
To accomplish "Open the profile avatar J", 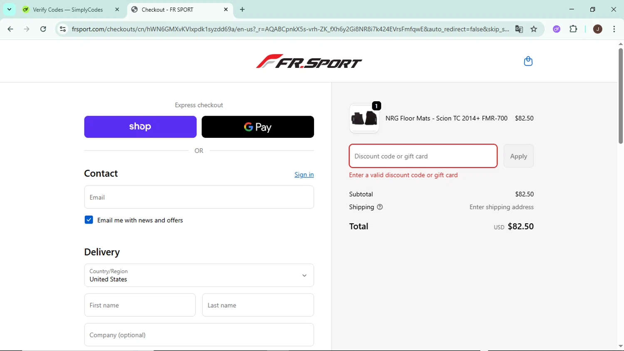I will pyautogui.click(x=598, y=29).
